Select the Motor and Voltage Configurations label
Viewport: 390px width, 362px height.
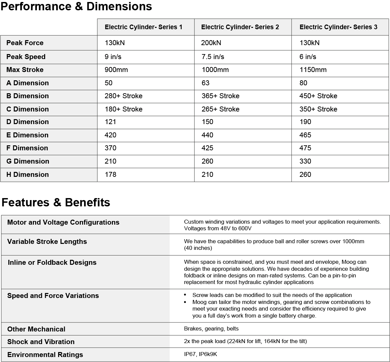63,222
